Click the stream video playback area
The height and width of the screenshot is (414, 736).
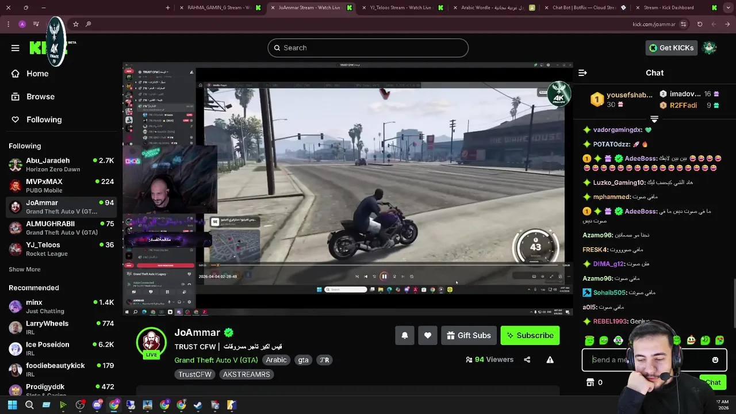[348, 189]
